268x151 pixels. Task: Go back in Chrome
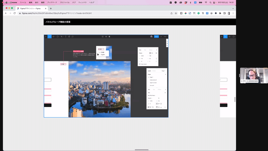[x=6, y=13]
